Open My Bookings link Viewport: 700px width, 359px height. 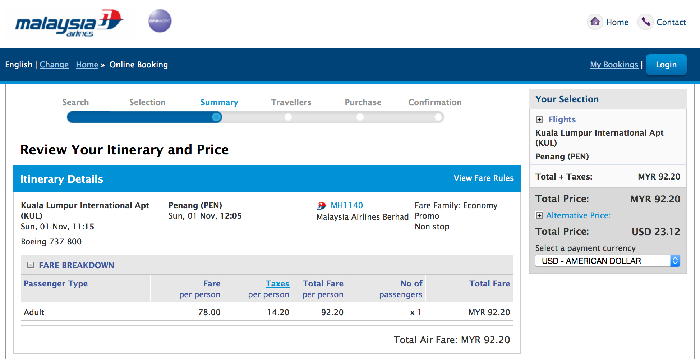click(x=614, y=65)
